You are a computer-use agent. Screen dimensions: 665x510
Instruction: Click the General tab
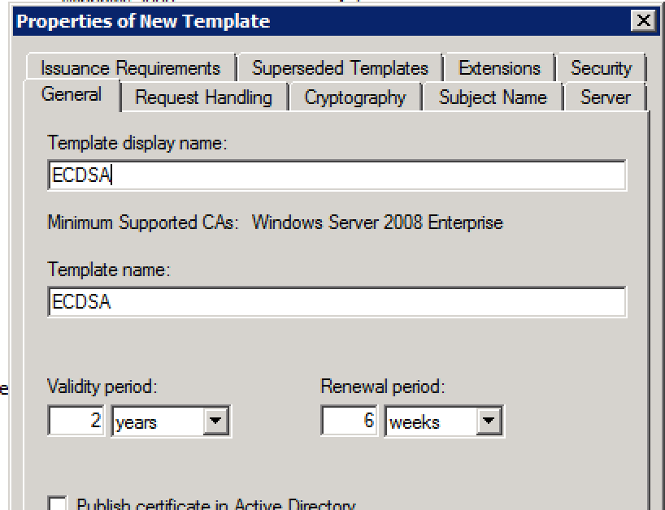[72, 95]
